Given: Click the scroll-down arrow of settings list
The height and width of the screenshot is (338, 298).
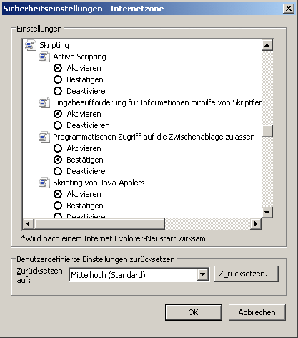Looking at the screenshot, I should pos(267,212).
